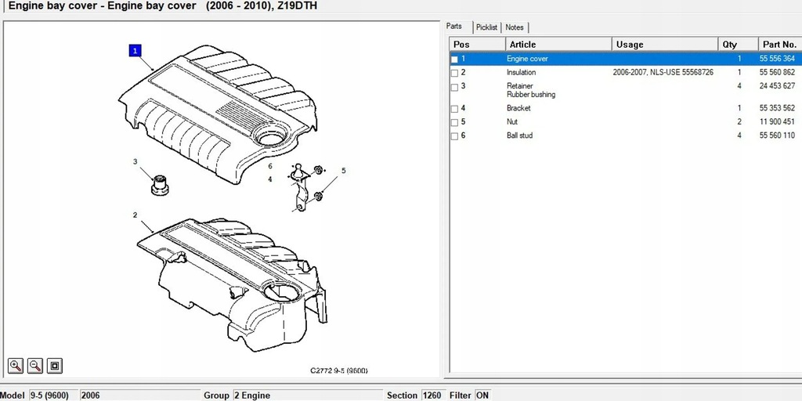This screenshot has height=401, width=802.
Task: Sort by the Usage column header
Action: (x=665, y=45)
